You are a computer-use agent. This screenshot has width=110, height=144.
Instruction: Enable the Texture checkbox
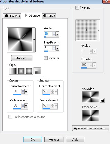[77, 8]
